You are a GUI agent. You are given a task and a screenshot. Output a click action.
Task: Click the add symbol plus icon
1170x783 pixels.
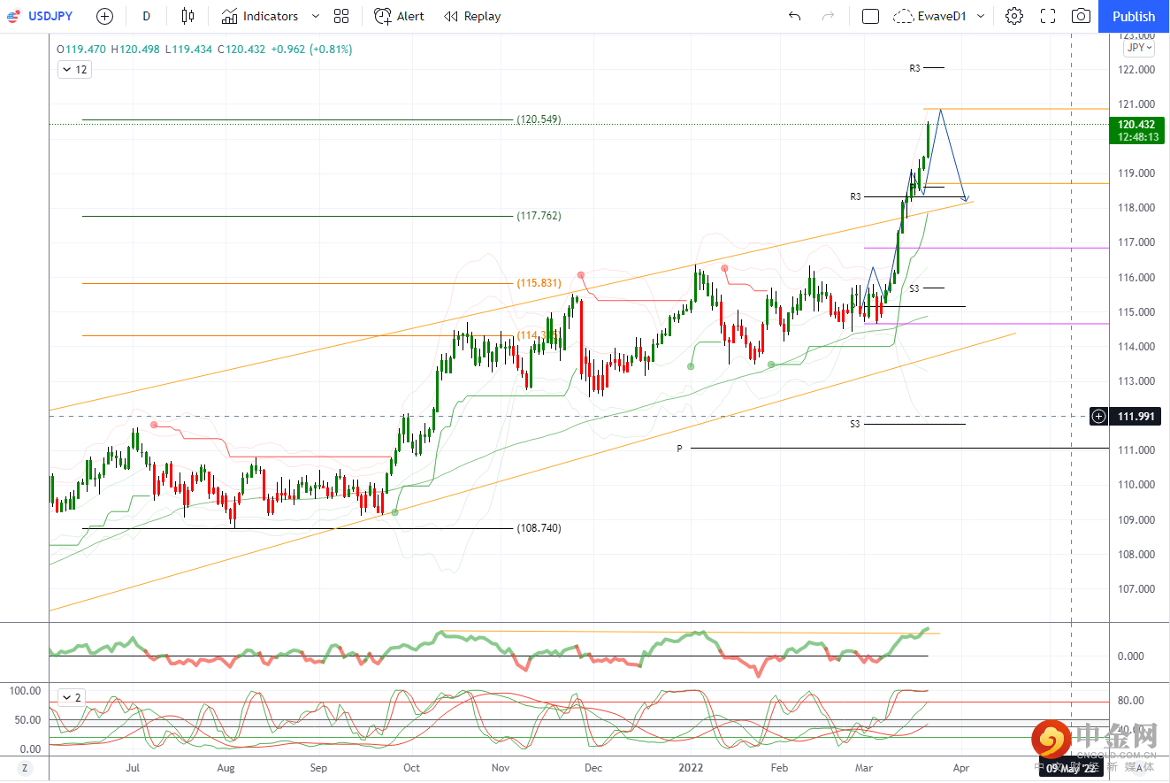point(104,16)
